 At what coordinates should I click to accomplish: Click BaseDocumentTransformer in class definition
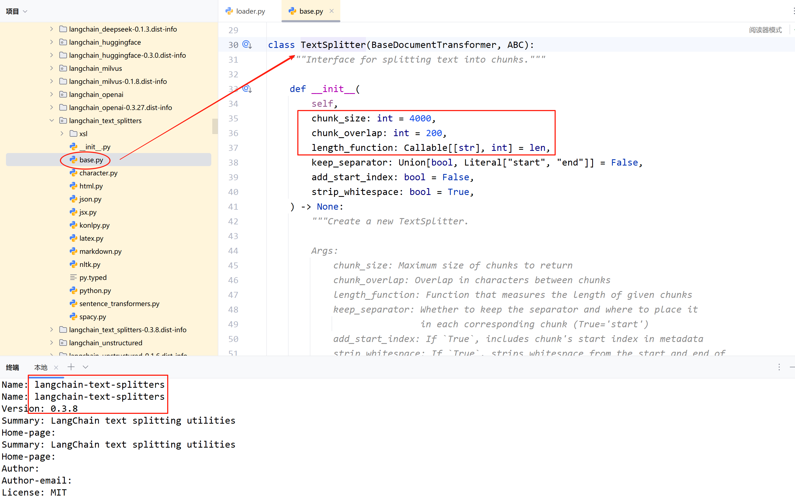pyautogui.click(x=433, y=45)
